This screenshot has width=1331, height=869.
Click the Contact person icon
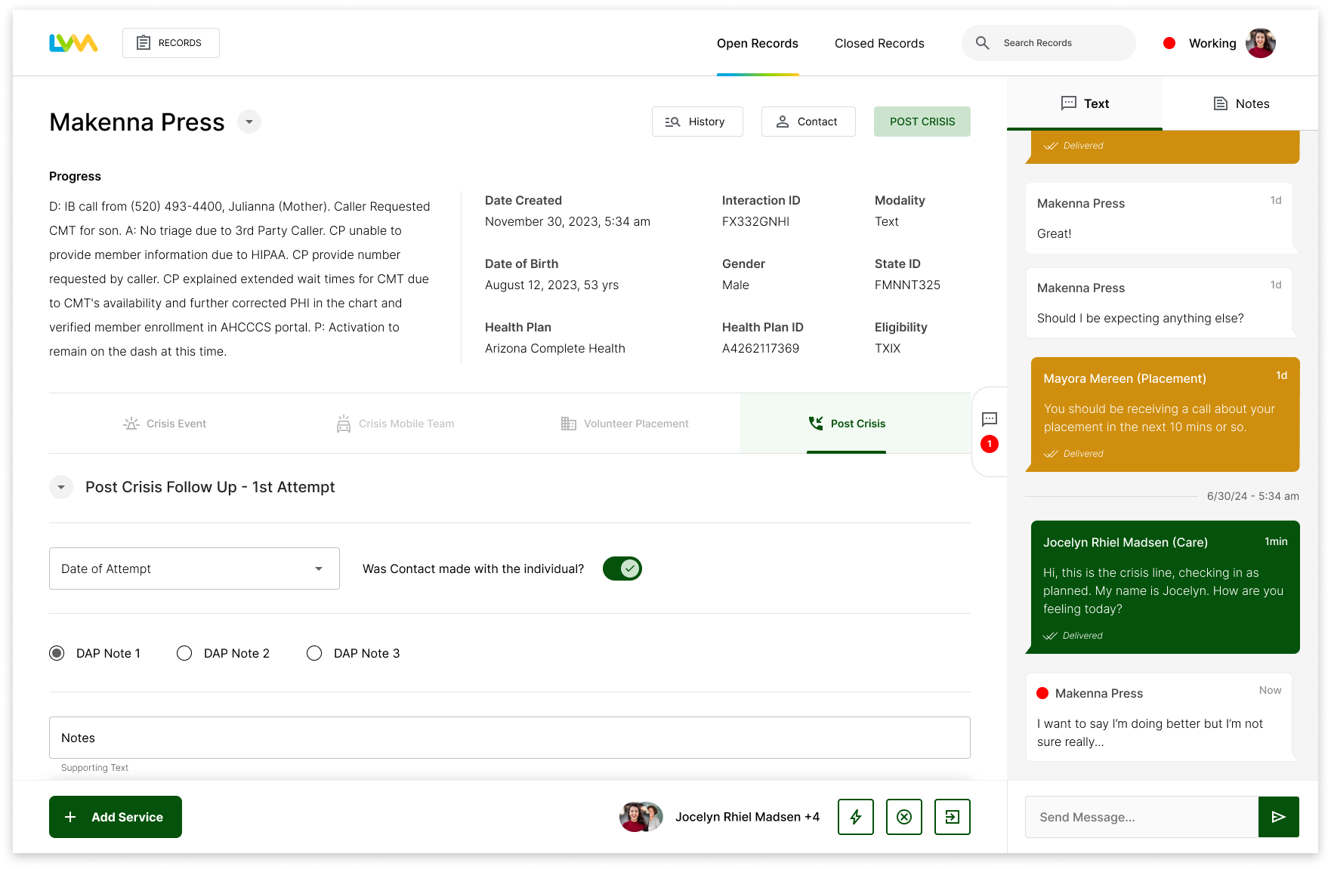[783, 122]
